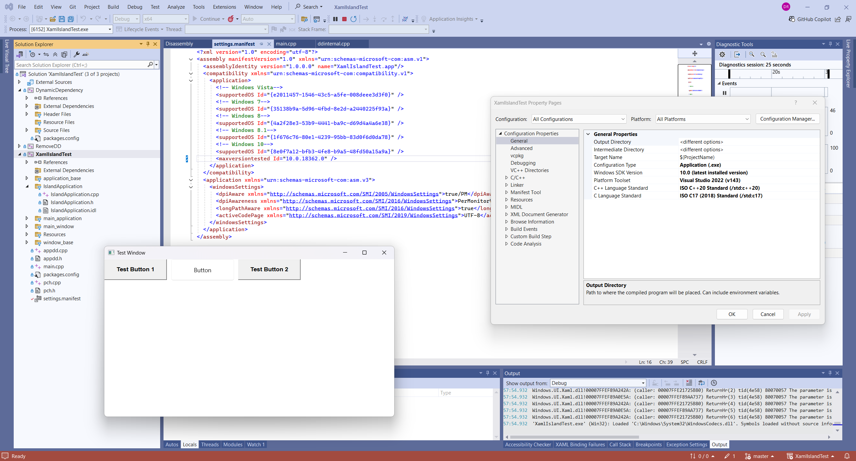Click the Output panel horizontal scrollbar
Screen dimensions: 856x461
574,437
